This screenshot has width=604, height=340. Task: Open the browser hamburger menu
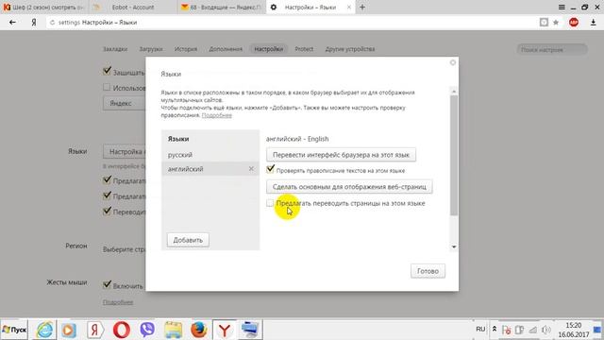point(562,7)
